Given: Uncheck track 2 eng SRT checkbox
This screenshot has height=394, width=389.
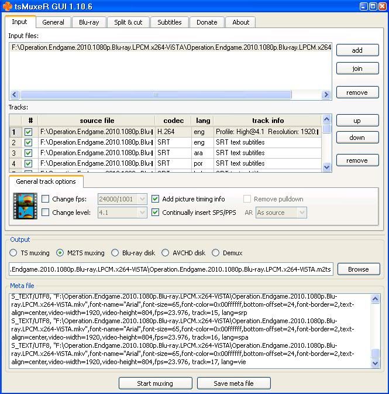Looking at the screenshot, I should [29, 142].
